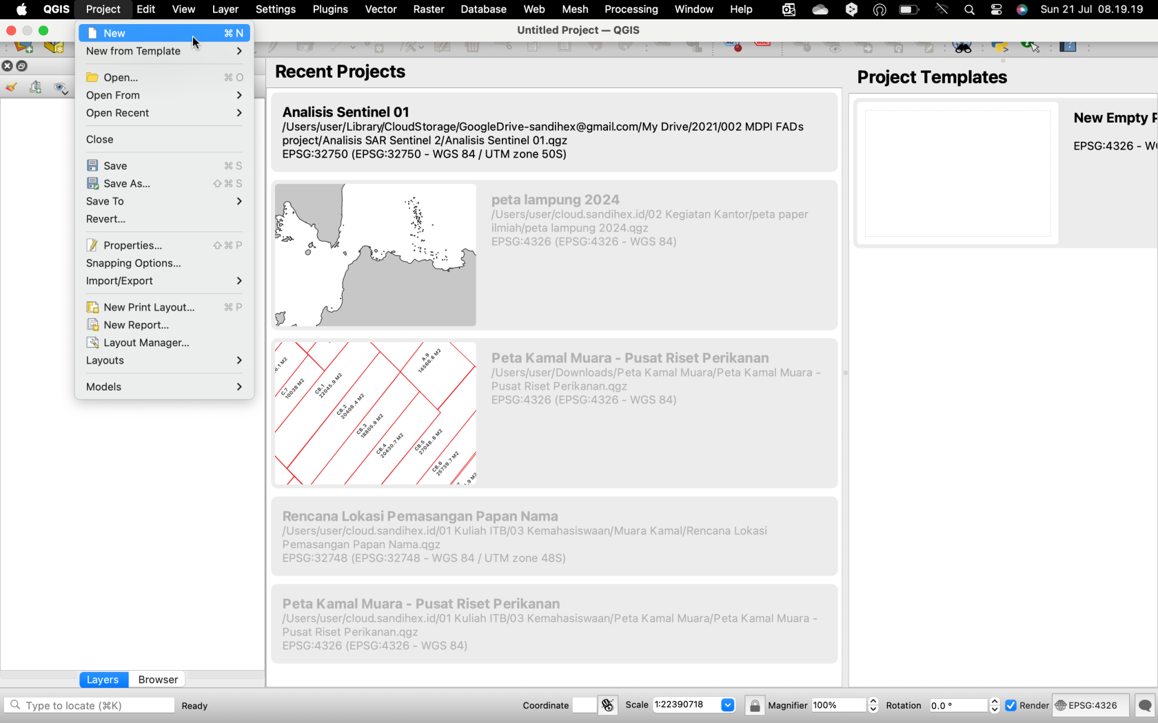Open the Raster menu in menu bar
The image size is (1158, 723).
(x=429, y=9)
